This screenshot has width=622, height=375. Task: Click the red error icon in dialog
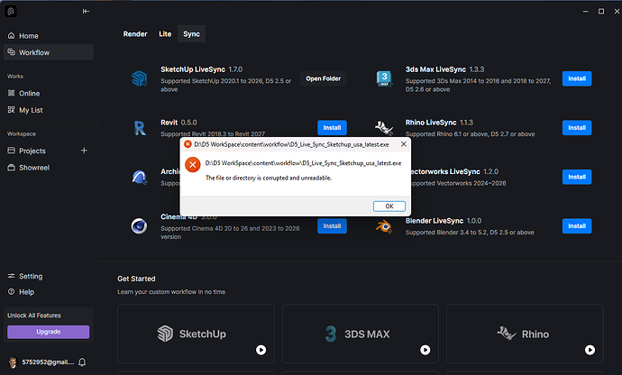tap(192, 165)
